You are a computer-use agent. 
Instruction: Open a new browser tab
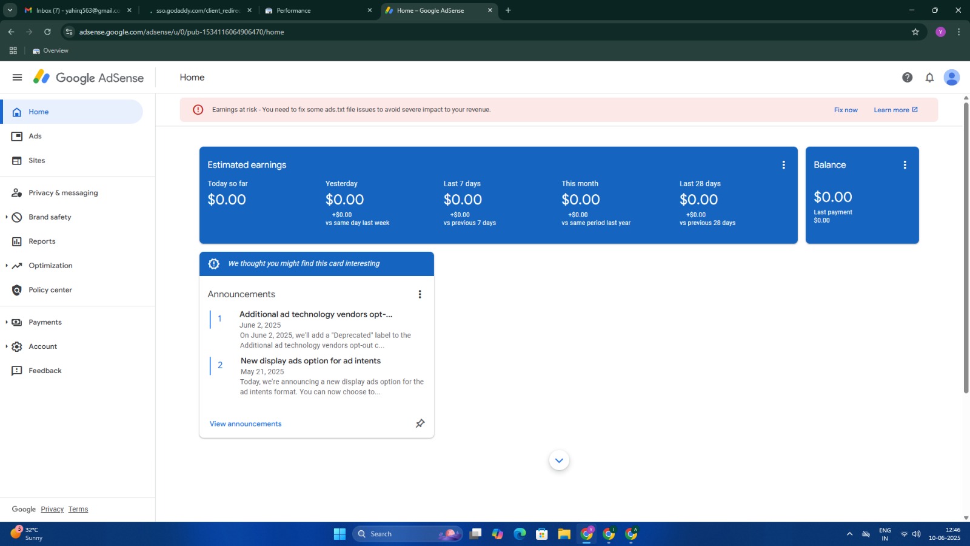(508, 10)
